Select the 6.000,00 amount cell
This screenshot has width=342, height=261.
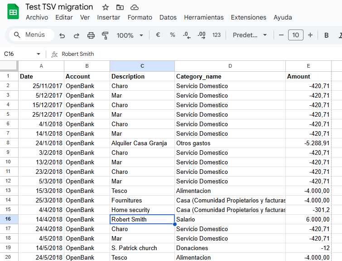point(308,219)
